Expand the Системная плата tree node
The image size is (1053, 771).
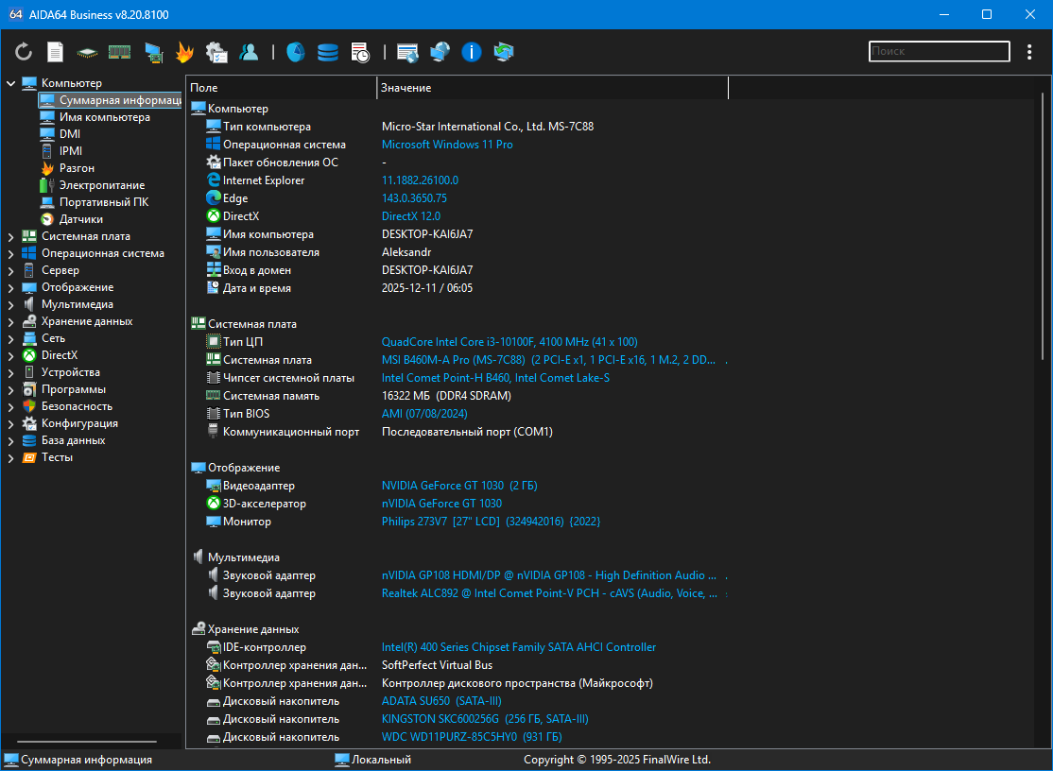pyautogui.click(x=11, y=236)
